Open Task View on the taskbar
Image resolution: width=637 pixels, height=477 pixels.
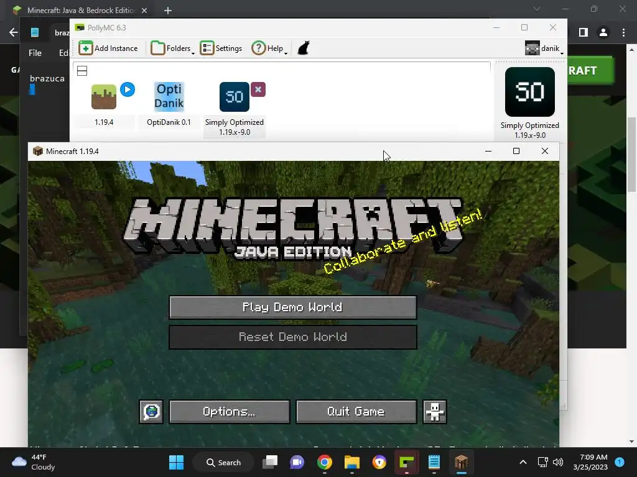pyautogui.click(x=270, y=462)
